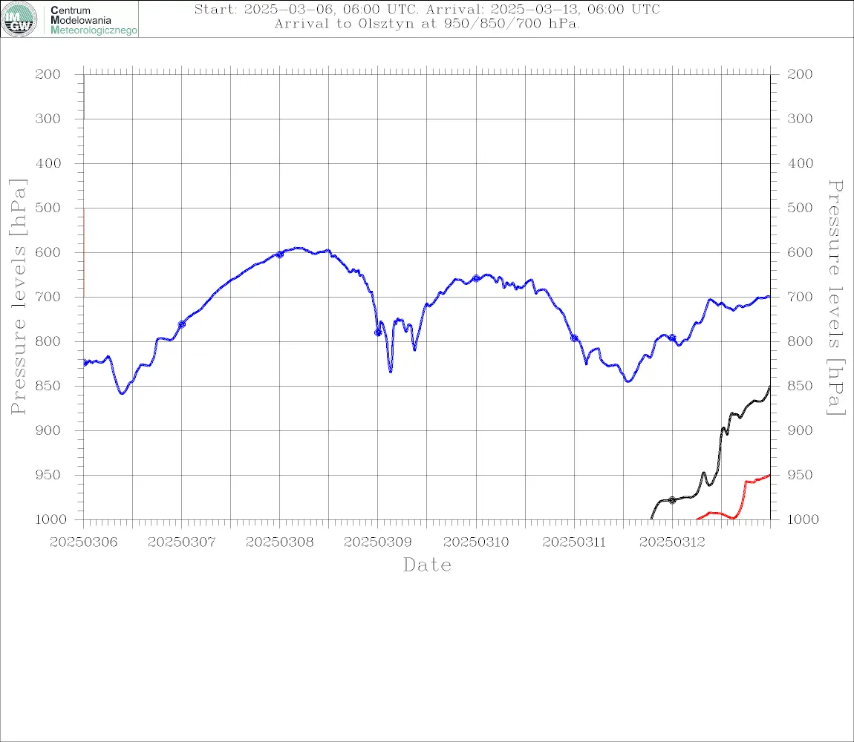Click blue trajectory marker at 20250309
Viewport: 854px width, 742px height.
tap(378, 332)
